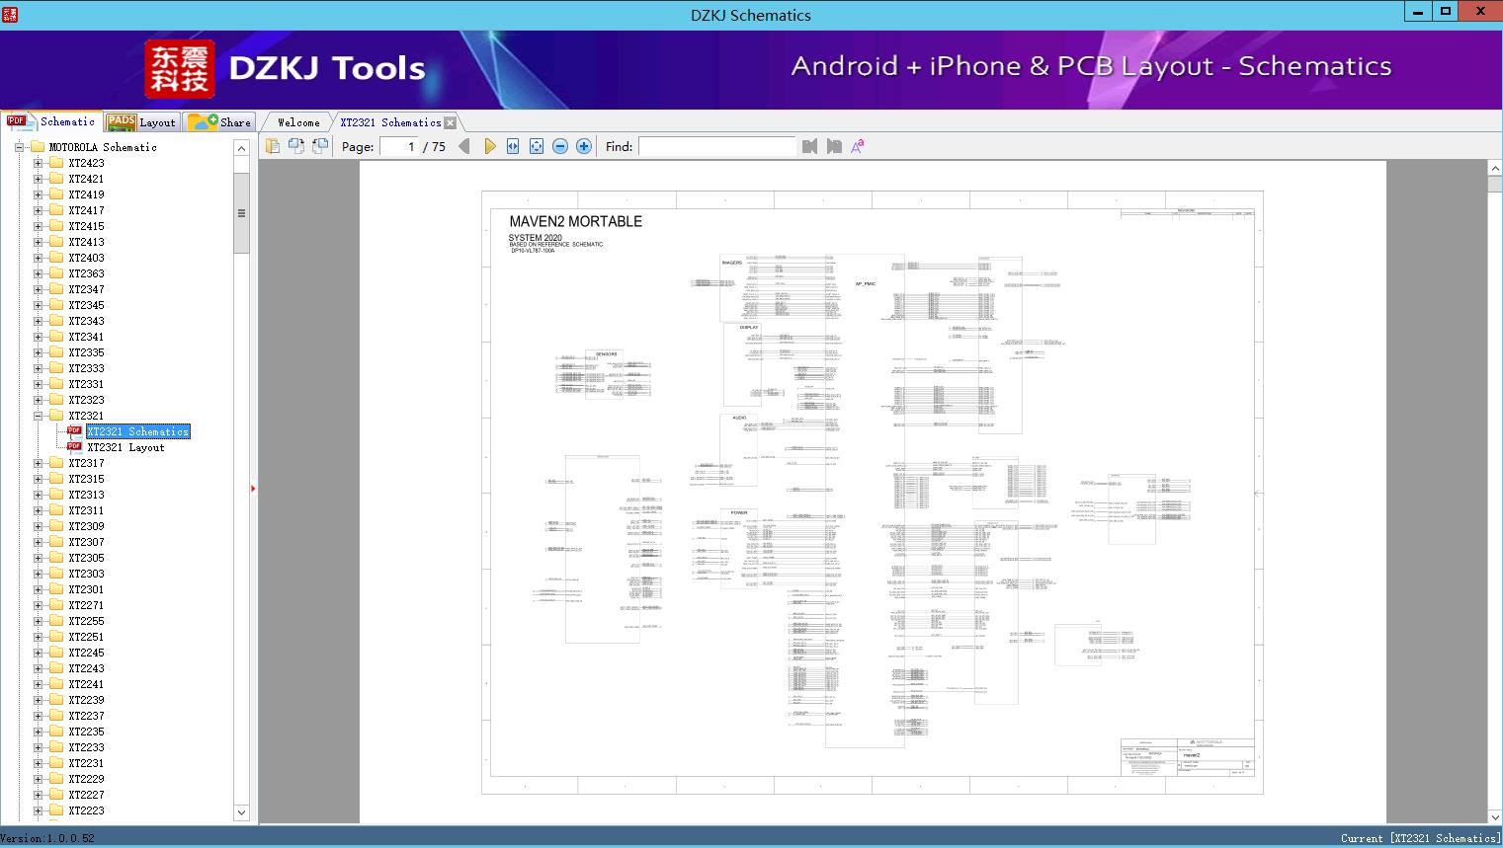Collapse the side panel with the red arrow

click(253, 489)
